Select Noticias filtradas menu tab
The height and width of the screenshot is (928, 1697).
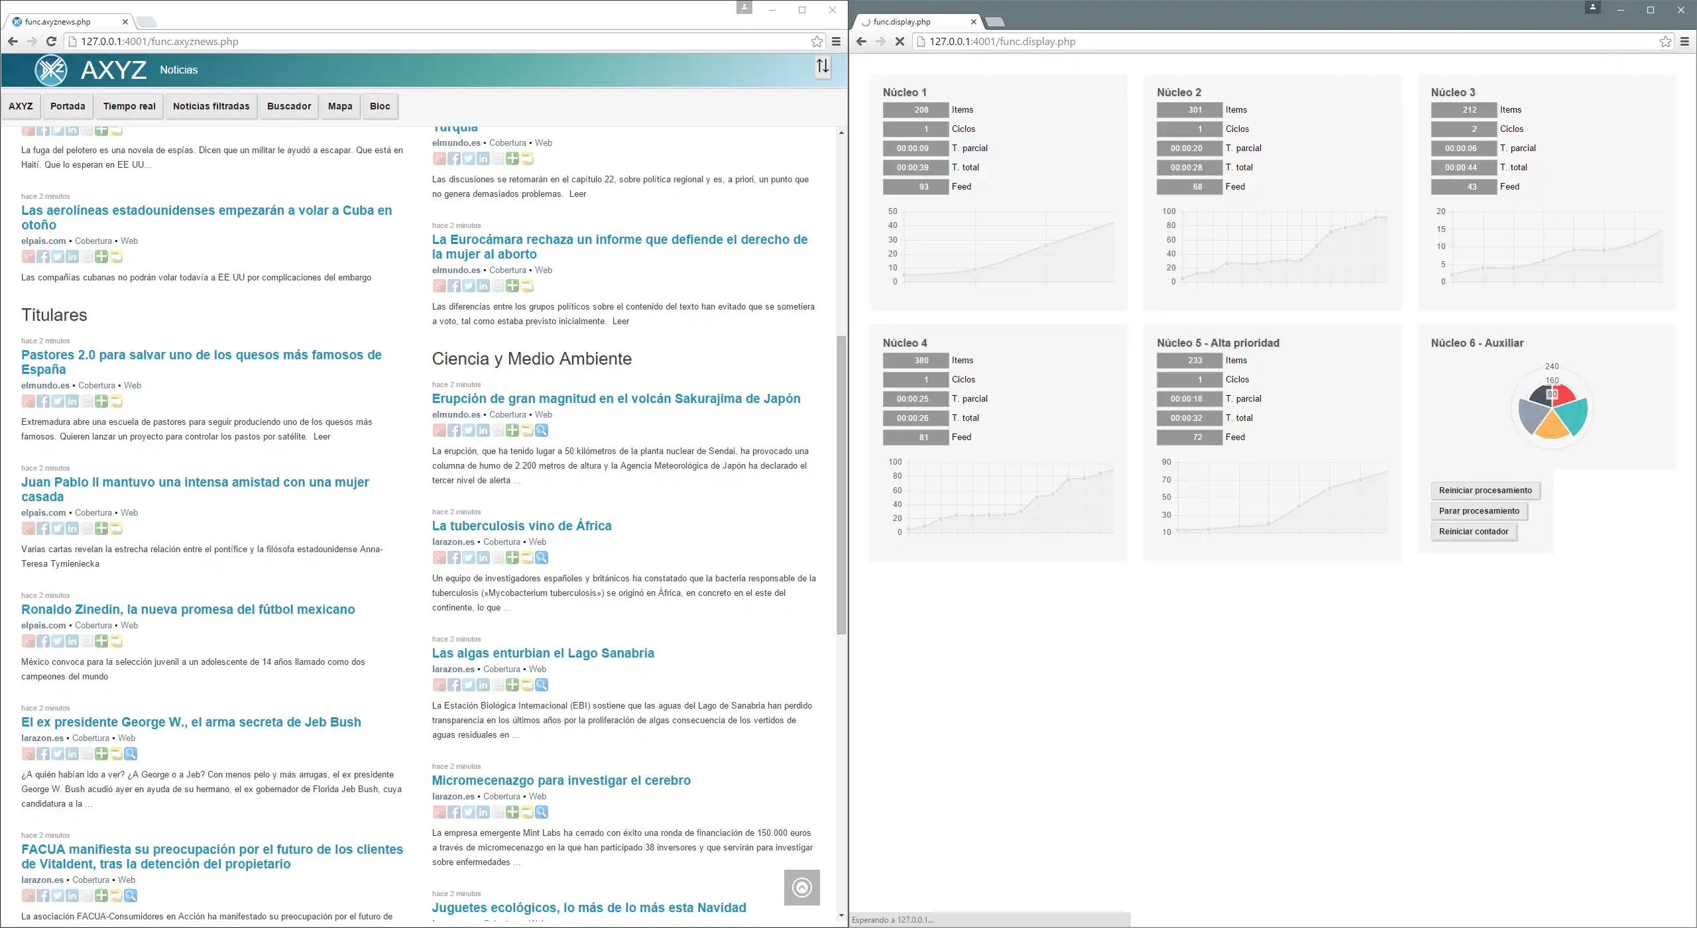pyautogui.click(x=211, y=106)
